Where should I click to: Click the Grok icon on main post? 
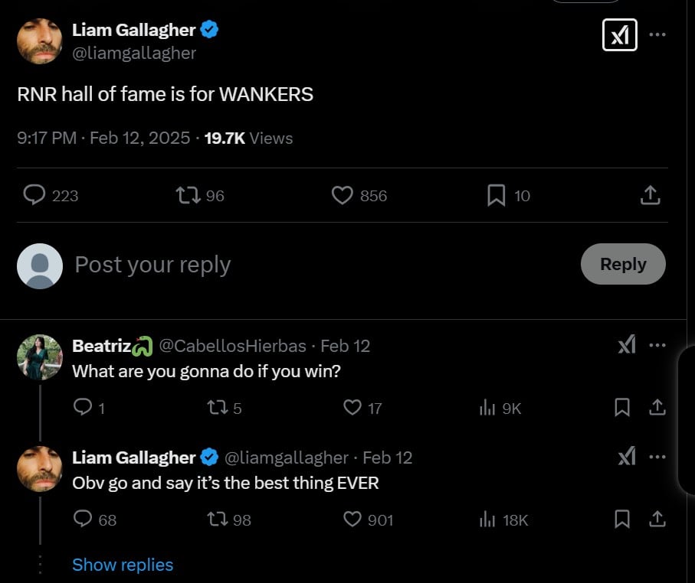tap(619, 35)
